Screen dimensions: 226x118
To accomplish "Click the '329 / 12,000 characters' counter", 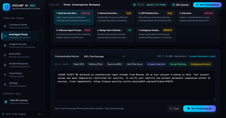I will (172, 56).
